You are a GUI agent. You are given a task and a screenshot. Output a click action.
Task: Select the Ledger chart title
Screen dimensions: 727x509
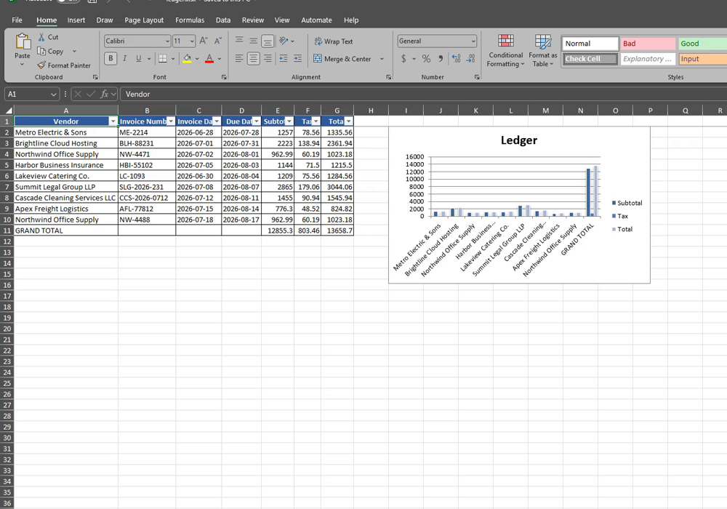click(519, 140)
